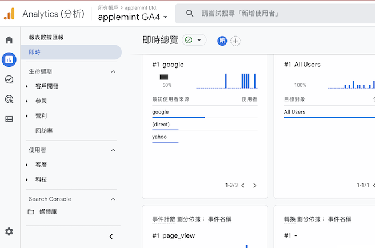Add a comparison with the plus icon

click(x=236, y=41)
